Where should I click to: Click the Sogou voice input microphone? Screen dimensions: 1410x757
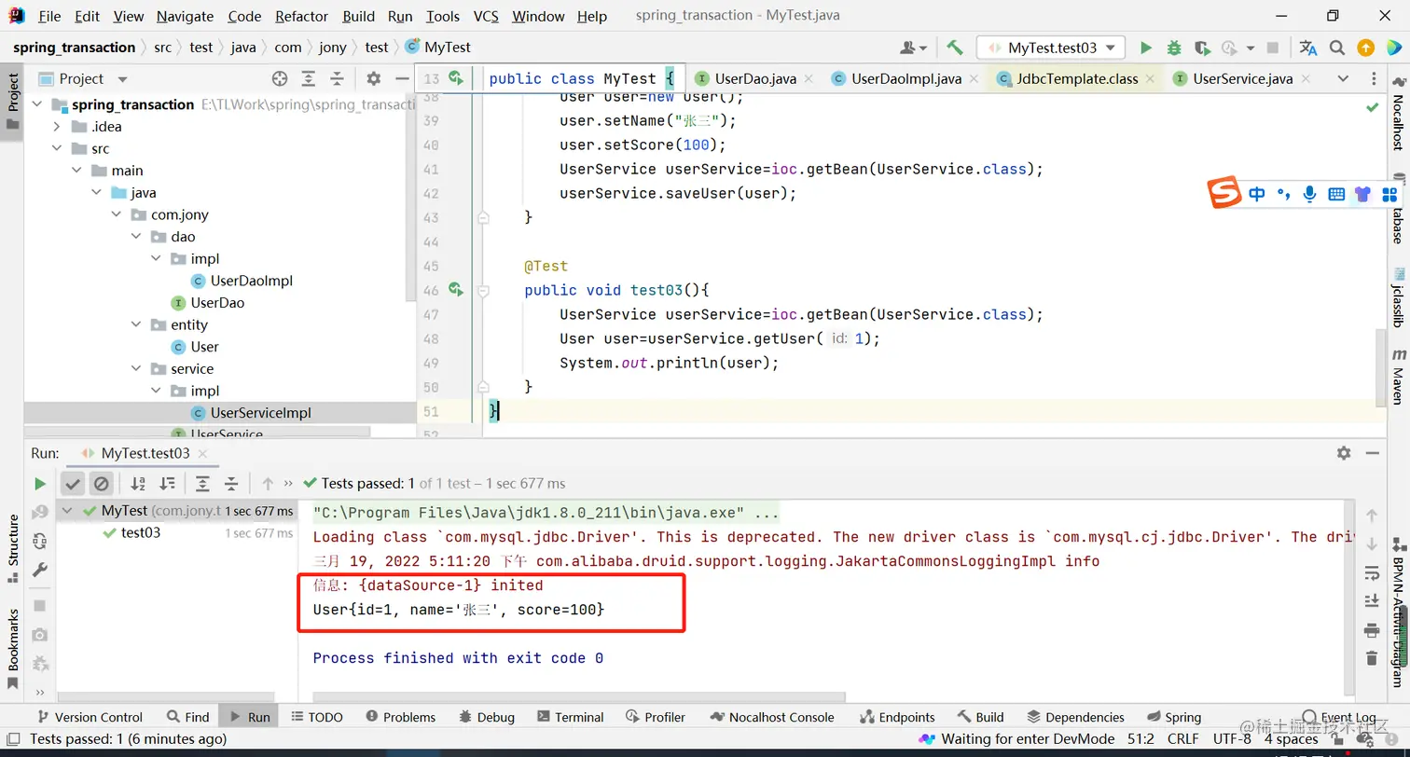point(1310,194)
